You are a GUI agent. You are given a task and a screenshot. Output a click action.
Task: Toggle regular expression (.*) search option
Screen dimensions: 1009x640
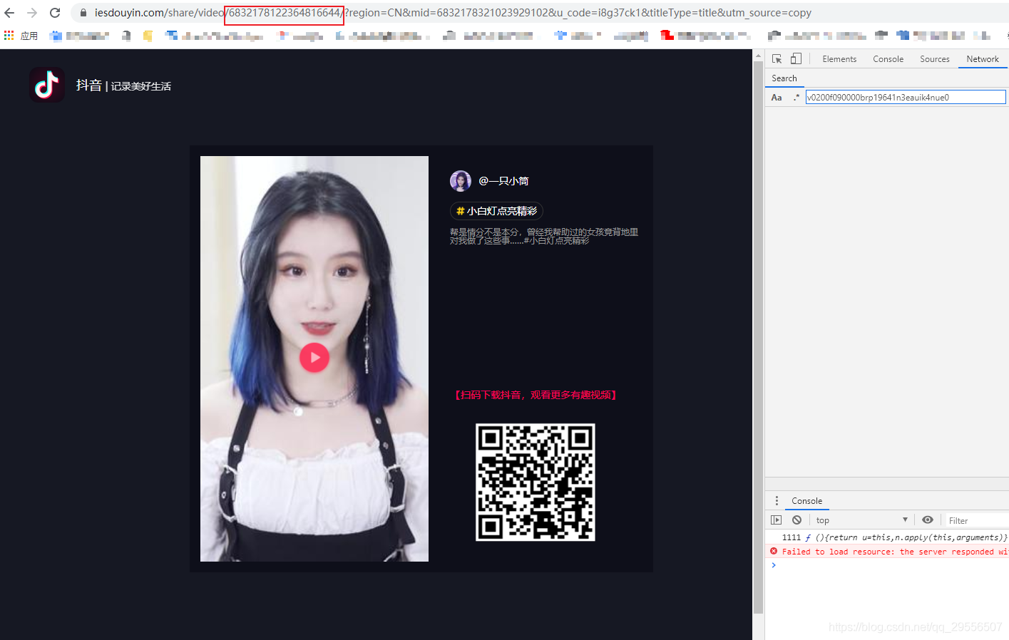tap(796, 98)
